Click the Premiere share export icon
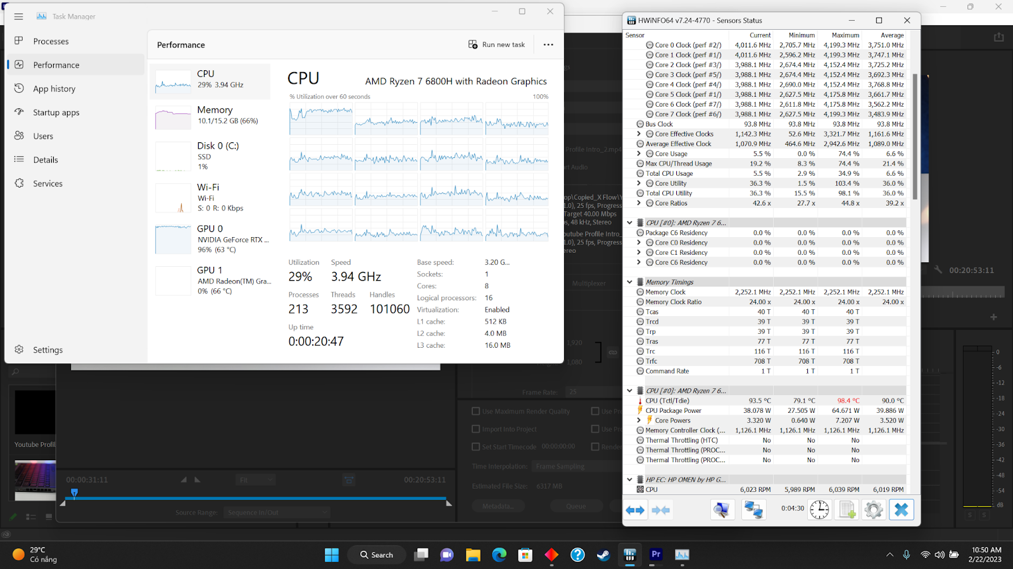The height and width of the screenshot is (569, 1013). pos(999,37)
